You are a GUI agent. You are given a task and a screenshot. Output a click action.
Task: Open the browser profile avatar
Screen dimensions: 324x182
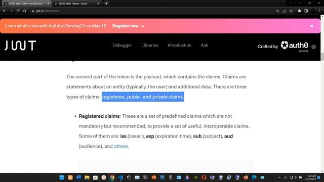[313, 11]
